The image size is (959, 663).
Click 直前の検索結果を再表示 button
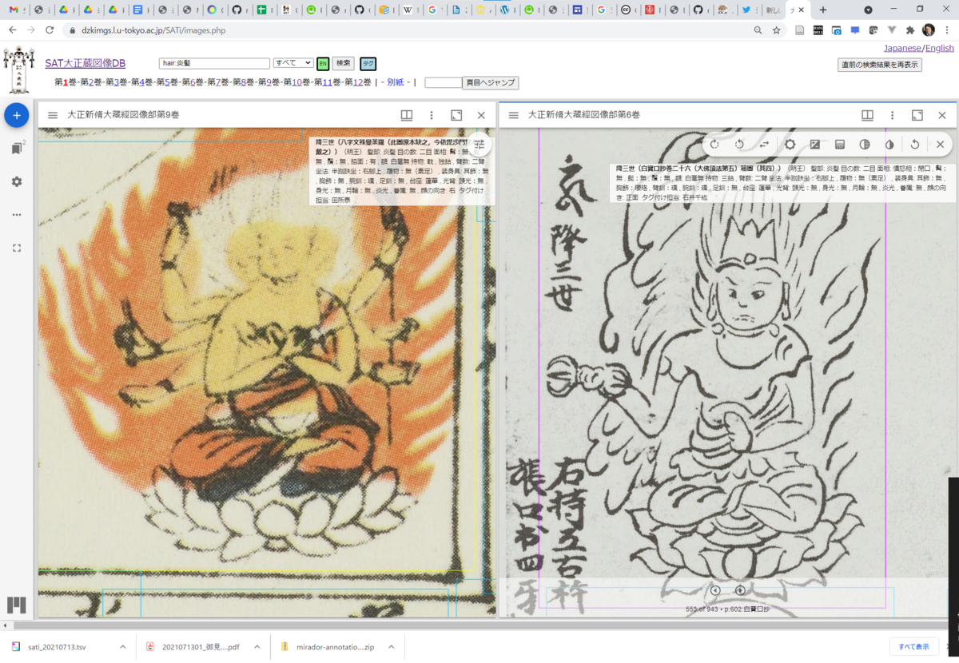click(x=879, y=65)
